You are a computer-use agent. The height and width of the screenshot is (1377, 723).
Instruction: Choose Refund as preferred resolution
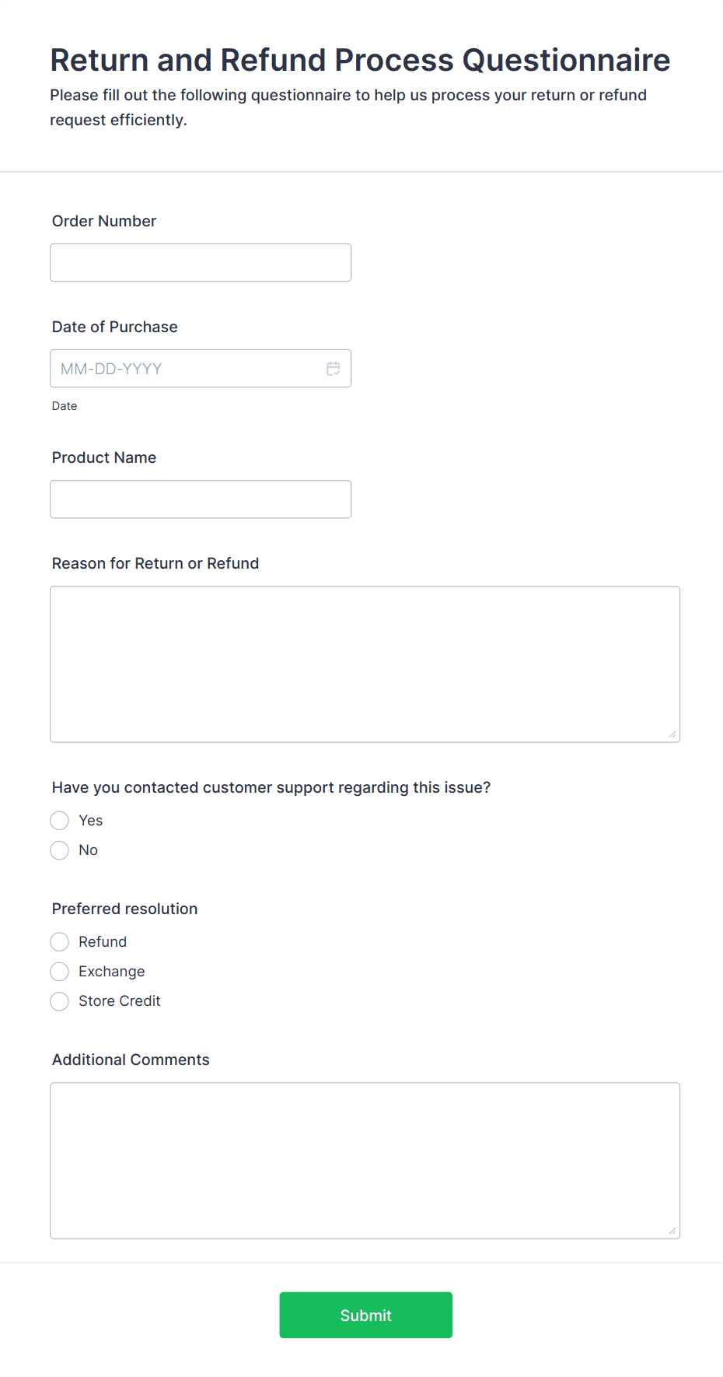[59, 941]
